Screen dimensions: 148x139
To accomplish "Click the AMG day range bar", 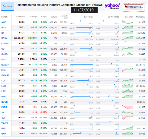I will point(82,22).
